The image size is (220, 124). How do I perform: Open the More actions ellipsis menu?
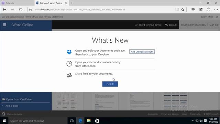[216, 9]
